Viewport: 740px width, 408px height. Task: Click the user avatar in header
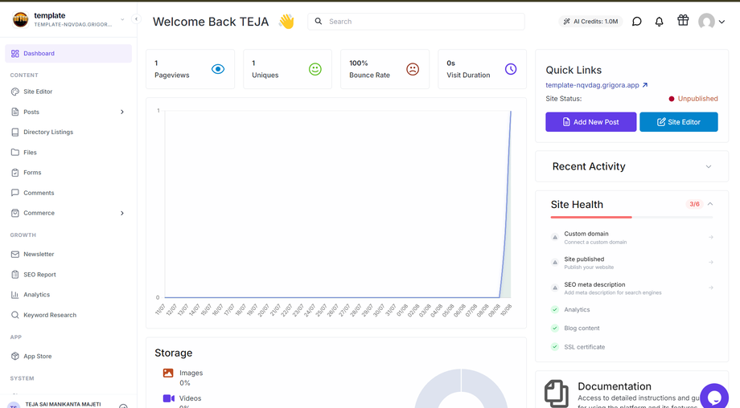point(706,21)
